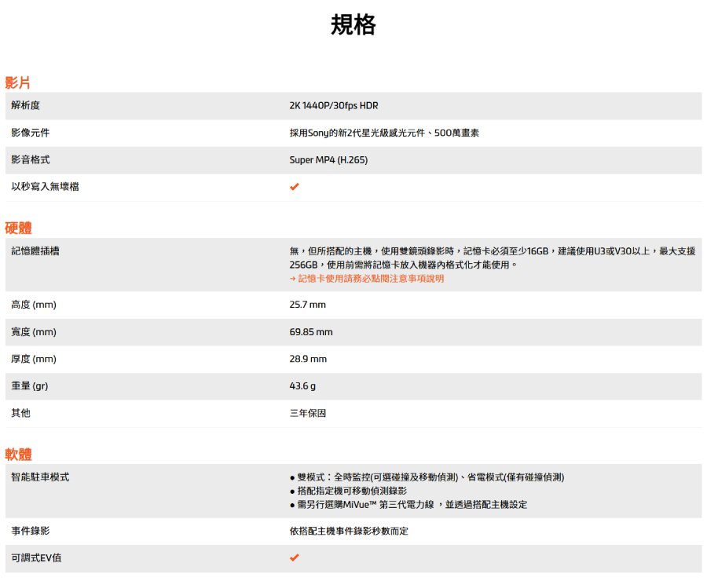This screenshot has width=707, height=581.
Task: Click the 43.6 g weight value
Action: click(303, 386)
